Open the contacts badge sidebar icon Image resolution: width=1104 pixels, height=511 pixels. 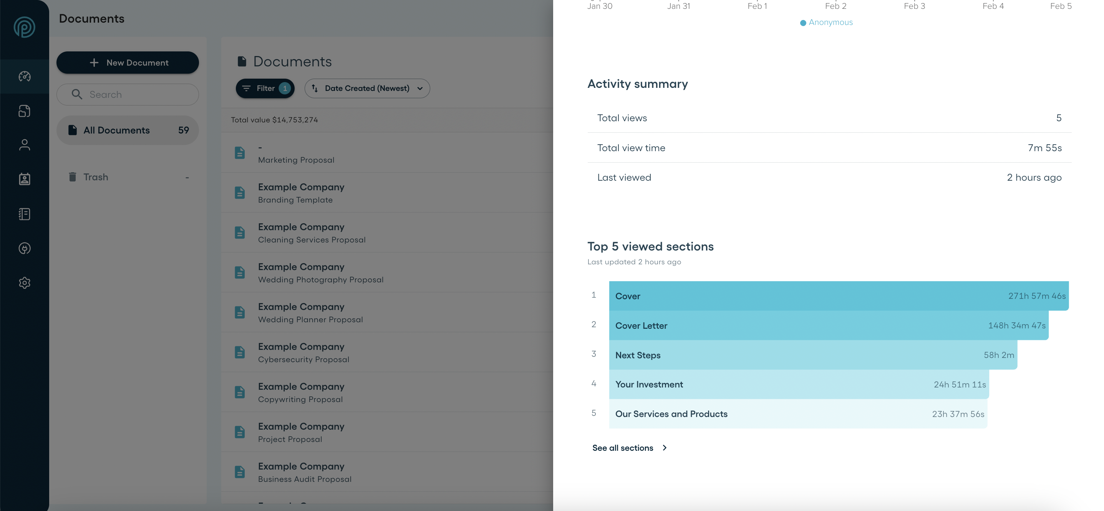click(25, 179)
